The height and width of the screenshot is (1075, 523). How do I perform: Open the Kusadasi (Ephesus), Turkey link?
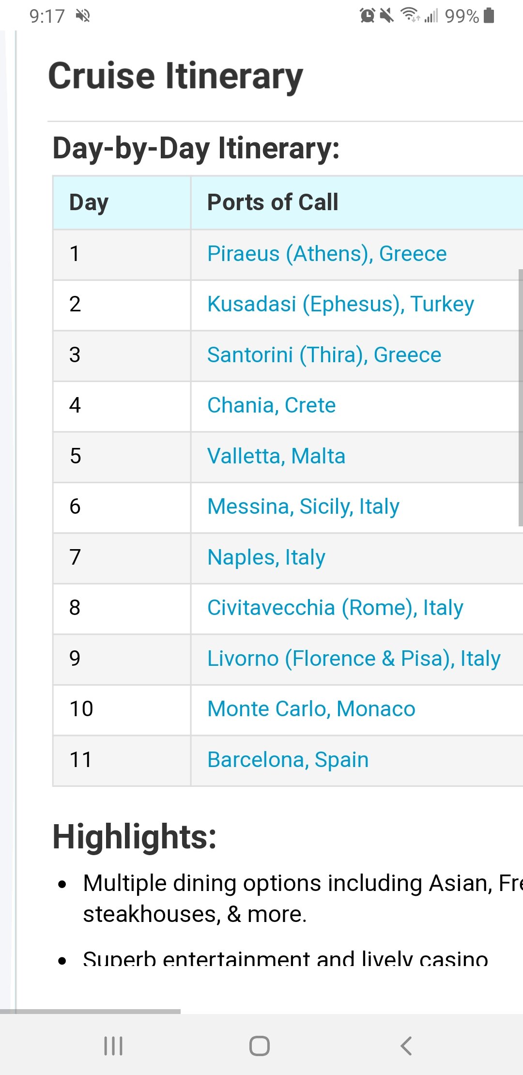tap(340, 305)
